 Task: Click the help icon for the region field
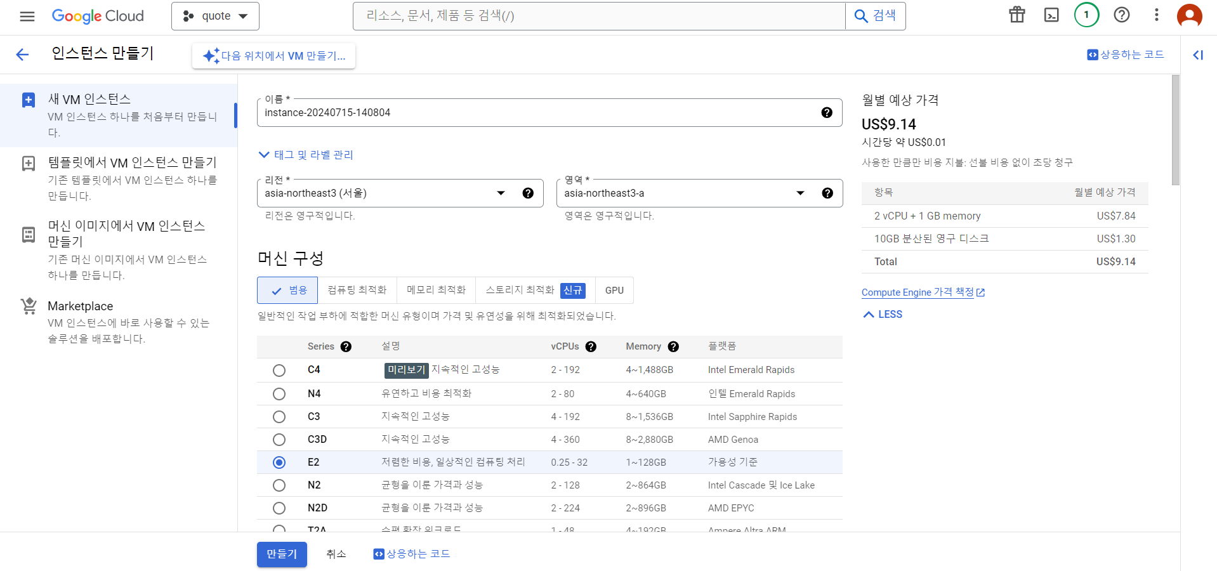point(528,193)
